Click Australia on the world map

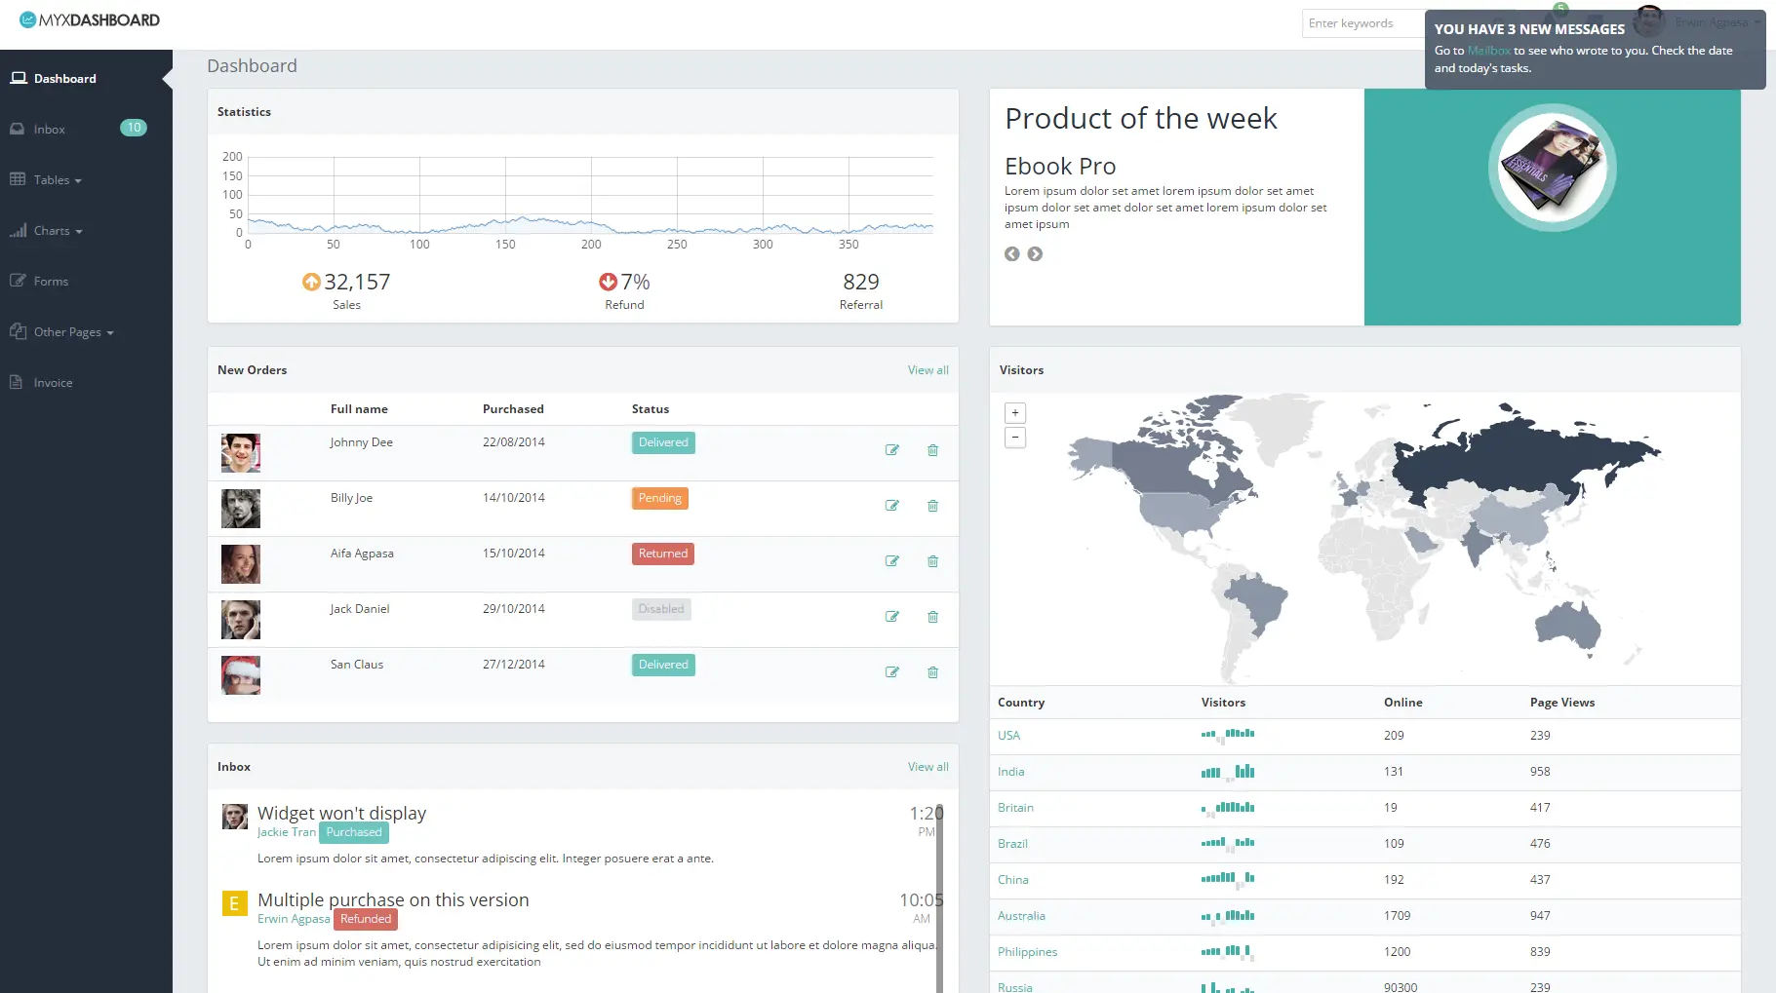[1567, 626]
